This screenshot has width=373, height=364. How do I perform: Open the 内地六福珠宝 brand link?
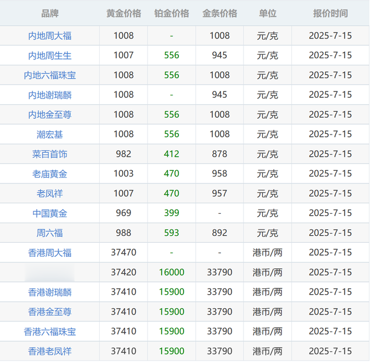50,75
